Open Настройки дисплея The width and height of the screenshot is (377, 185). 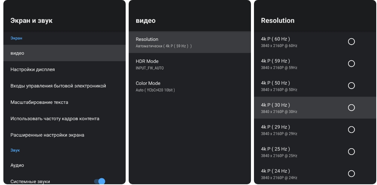point(64,69)
